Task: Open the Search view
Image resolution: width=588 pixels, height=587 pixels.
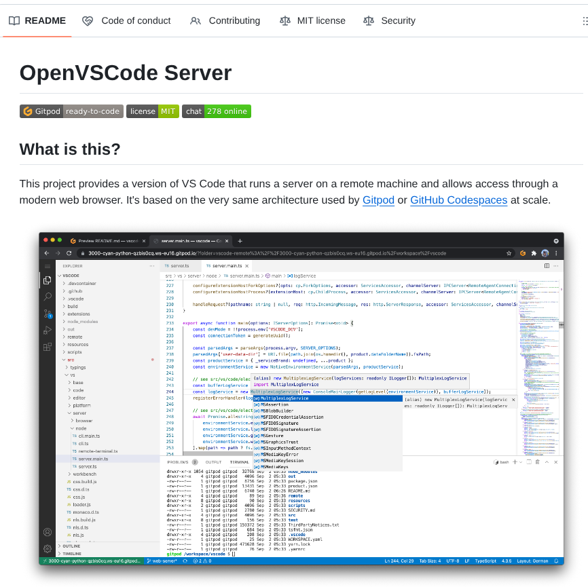Action: 48,297
